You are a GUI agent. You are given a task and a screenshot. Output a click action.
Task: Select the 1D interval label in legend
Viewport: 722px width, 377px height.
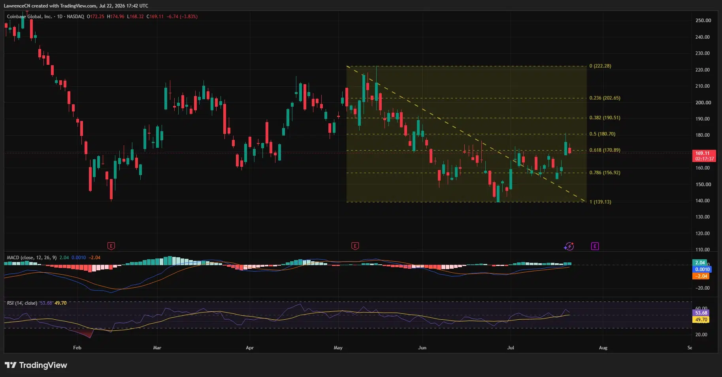(x=60, y=17)
